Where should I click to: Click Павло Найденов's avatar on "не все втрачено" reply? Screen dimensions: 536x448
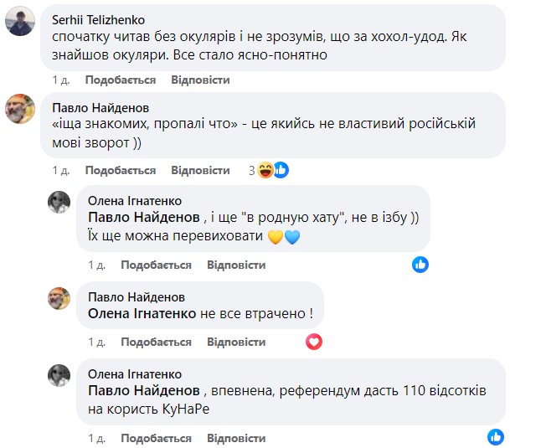59,298
